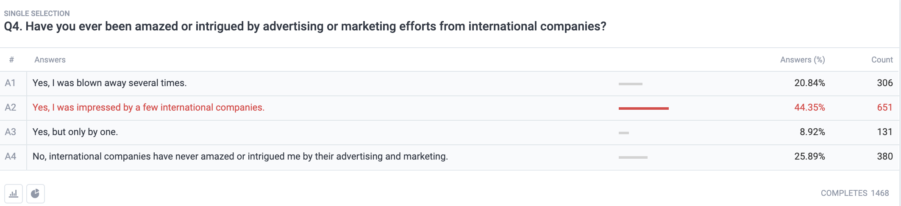This screenshot has width=901, height=206.
Task: Switch to pie chart view
Action: tap(36, 194)
